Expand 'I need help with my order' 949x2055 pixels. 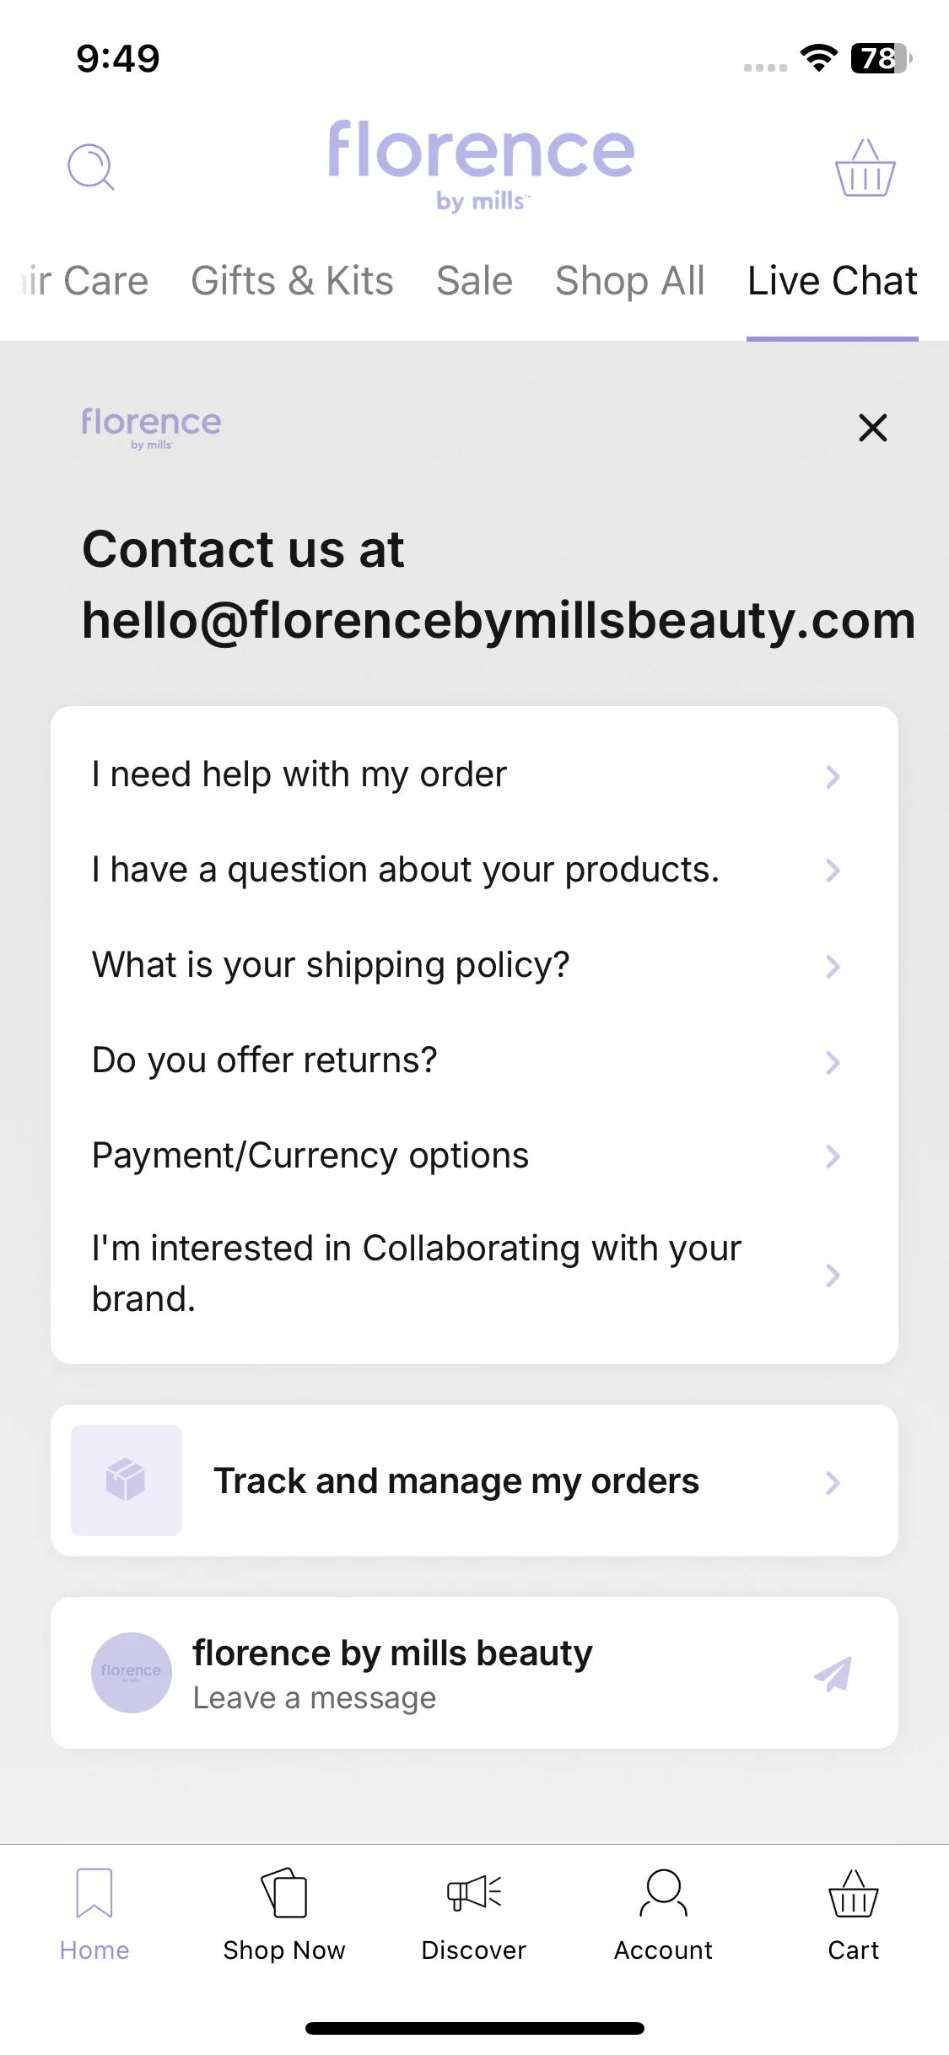474,774
